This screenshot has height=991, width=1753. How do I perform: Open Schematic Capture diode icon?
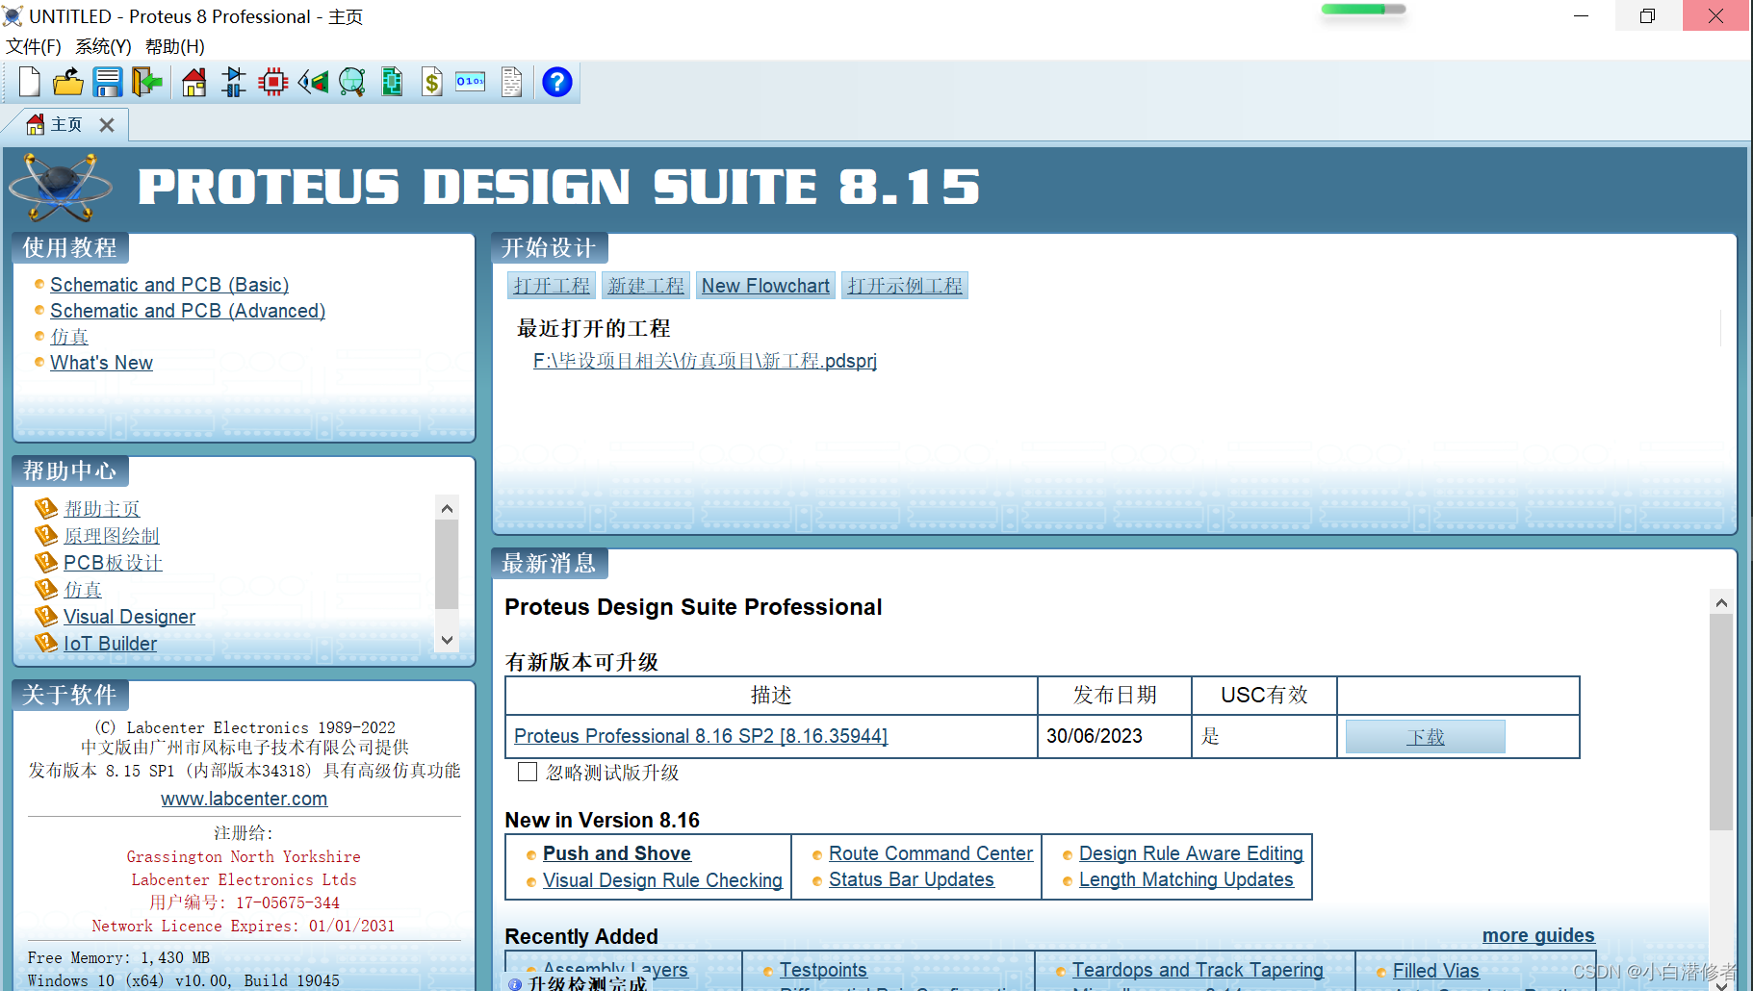point(234,83)
